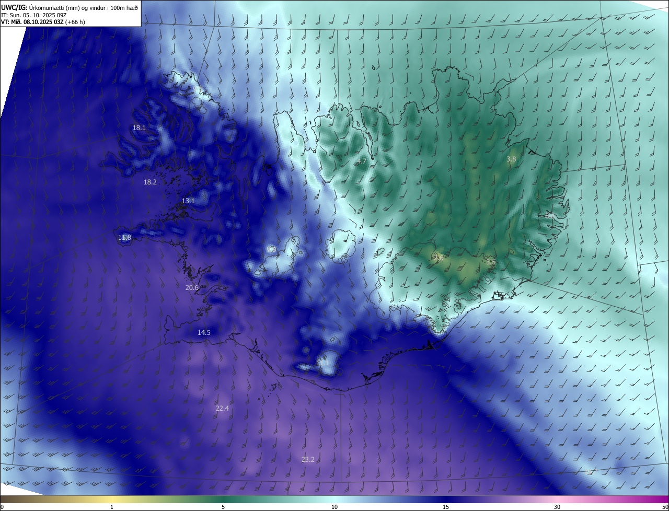Click the colorbar tick label 10
Image resolution: width=669 pixels, height=511 pixels.
pos(334,507)
